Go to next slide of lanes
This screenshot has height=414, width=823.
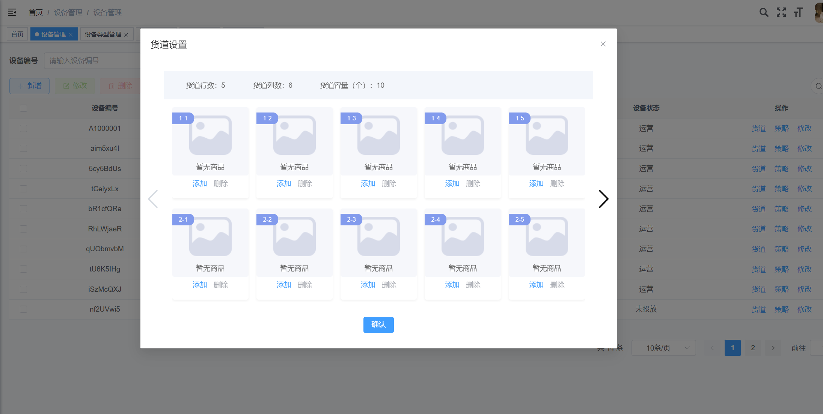click(603, 199)
